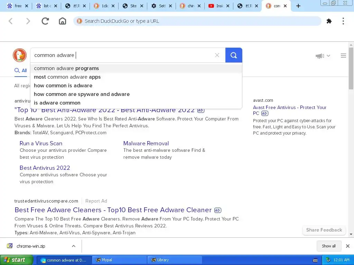Click the system tray icon beside clock

point(328,260)
